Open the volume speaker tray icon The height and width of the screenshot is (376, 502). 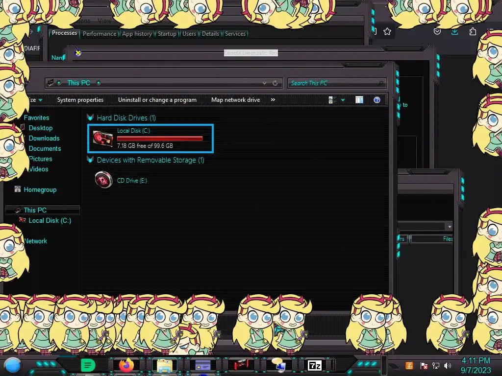pos(448,365)
